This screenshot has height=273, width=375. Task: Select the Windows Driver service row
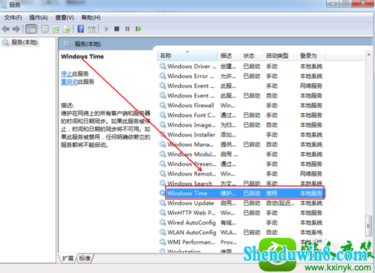point(241,67)
